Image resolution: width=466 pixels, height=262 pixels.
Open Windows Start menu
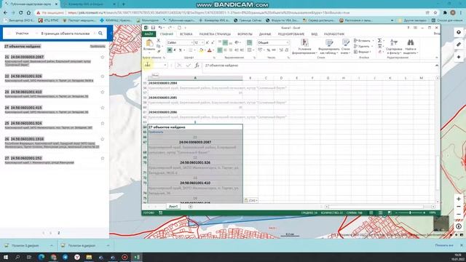[x=5, y=257]
